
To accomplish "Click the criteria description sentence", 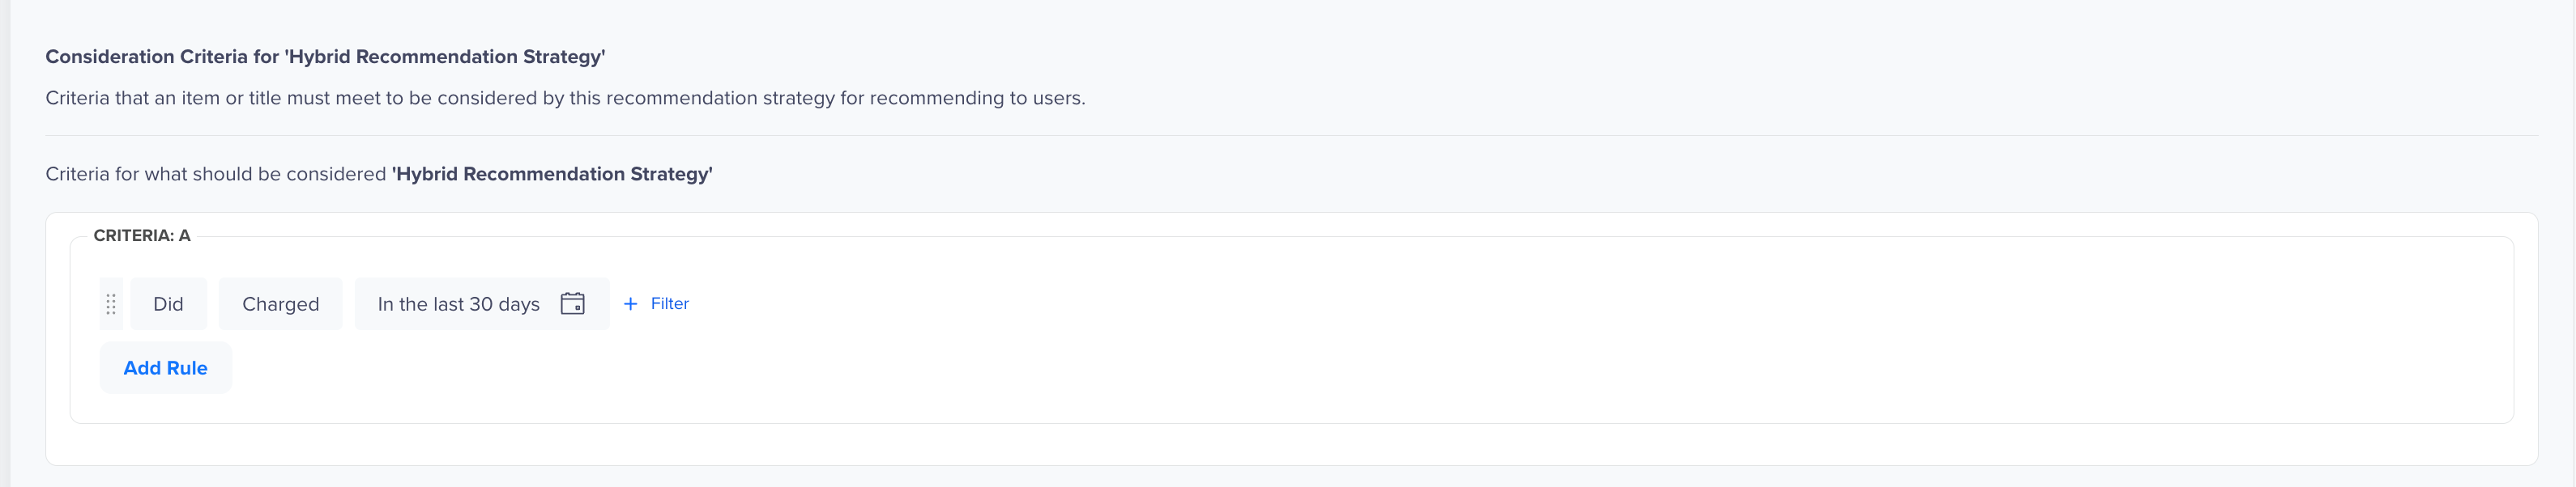I will pyautogui.click(x=565, y=98).
